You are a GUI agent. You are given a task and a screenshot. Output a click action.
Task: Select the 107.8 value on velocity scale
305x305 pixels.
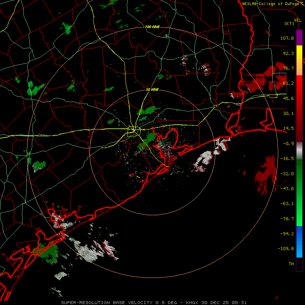click(x=287, y=38)
